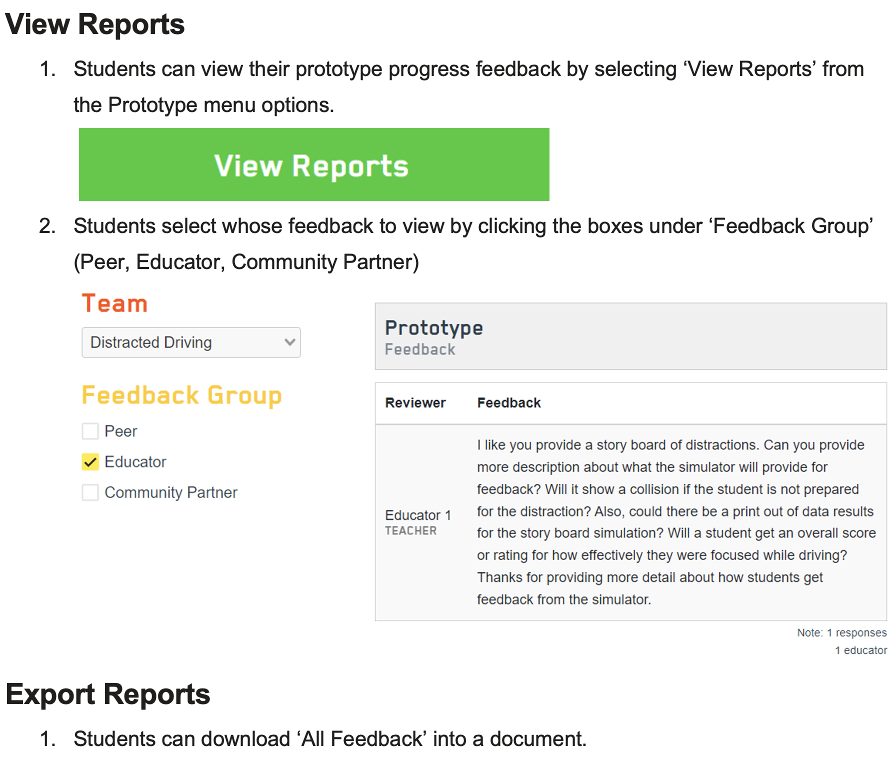Click the Reviewer column header
896x759 pixels.
(x=415, y=403)
